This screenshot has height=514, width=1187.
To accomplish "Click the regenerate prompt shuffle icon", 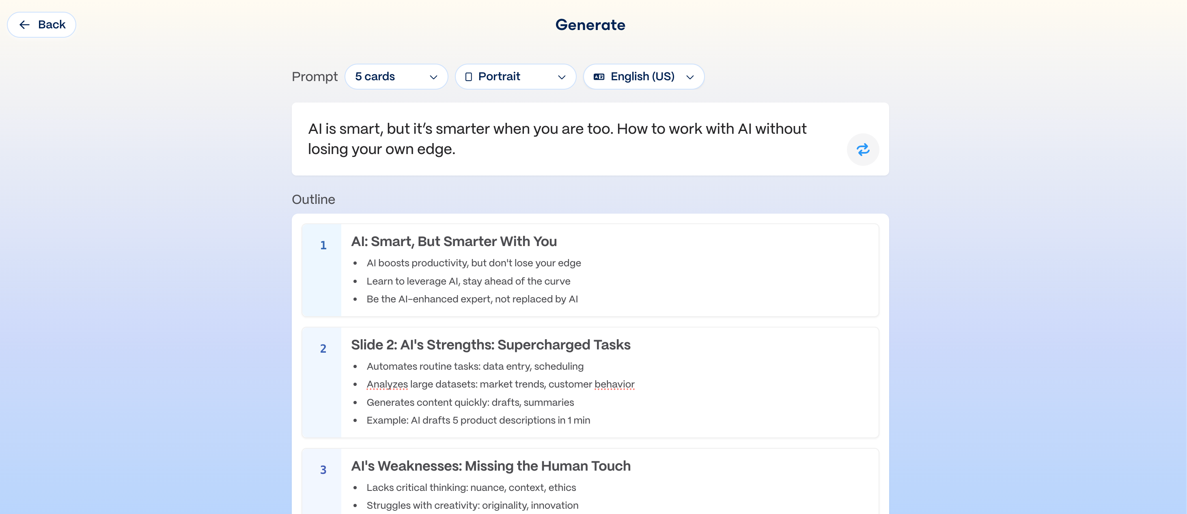I will (863, 150).
